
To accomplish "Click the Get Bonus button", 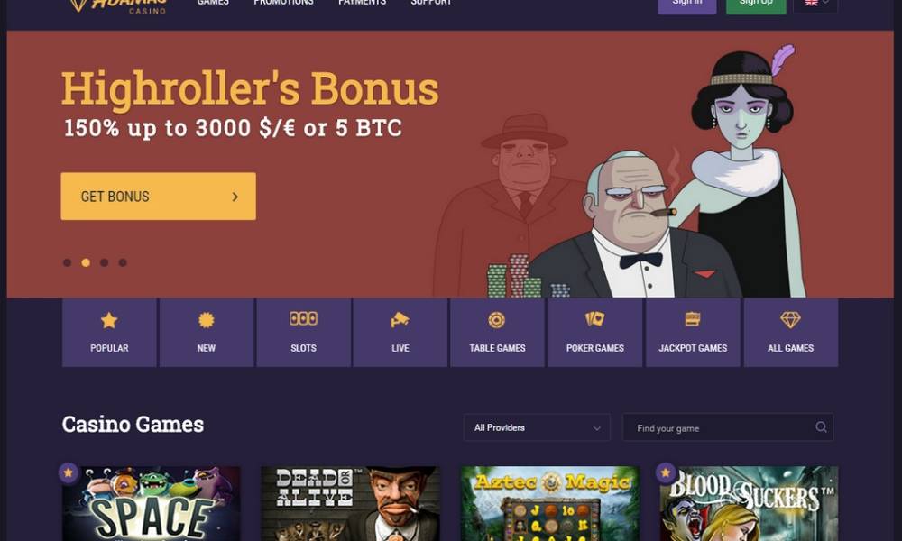I will (x=158, y=196).
